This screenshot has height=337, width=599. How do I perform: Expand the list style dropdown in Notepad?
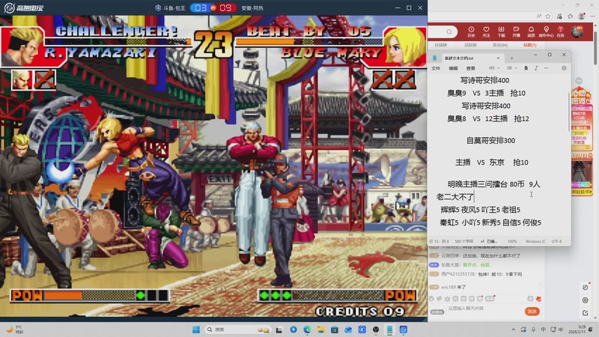click(512, 68)
